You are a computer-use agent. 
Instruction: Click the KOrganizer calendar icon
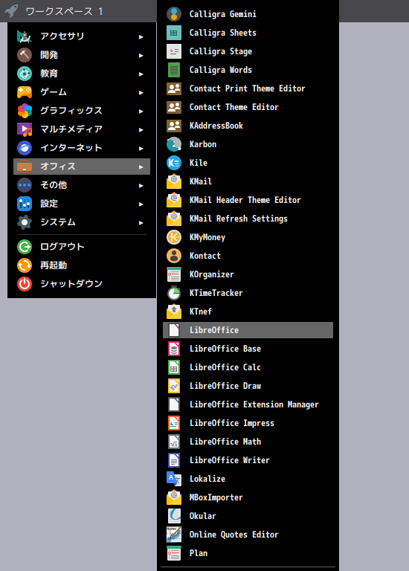tap(174, 274)
